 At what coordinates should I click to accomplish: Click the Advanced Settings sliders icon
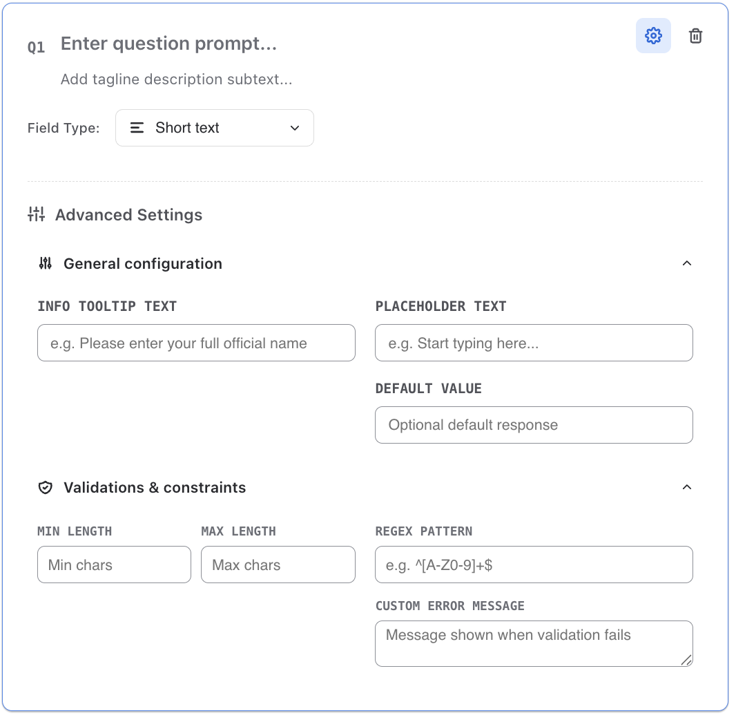pos(36,214)
